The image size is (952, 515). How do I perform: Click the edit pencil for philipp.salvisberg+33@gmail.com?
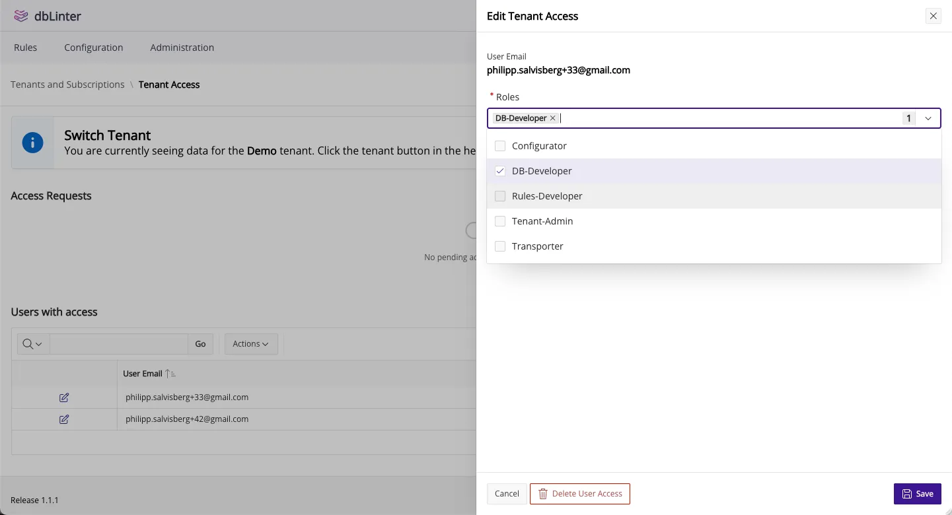click(x=63, y=397)
